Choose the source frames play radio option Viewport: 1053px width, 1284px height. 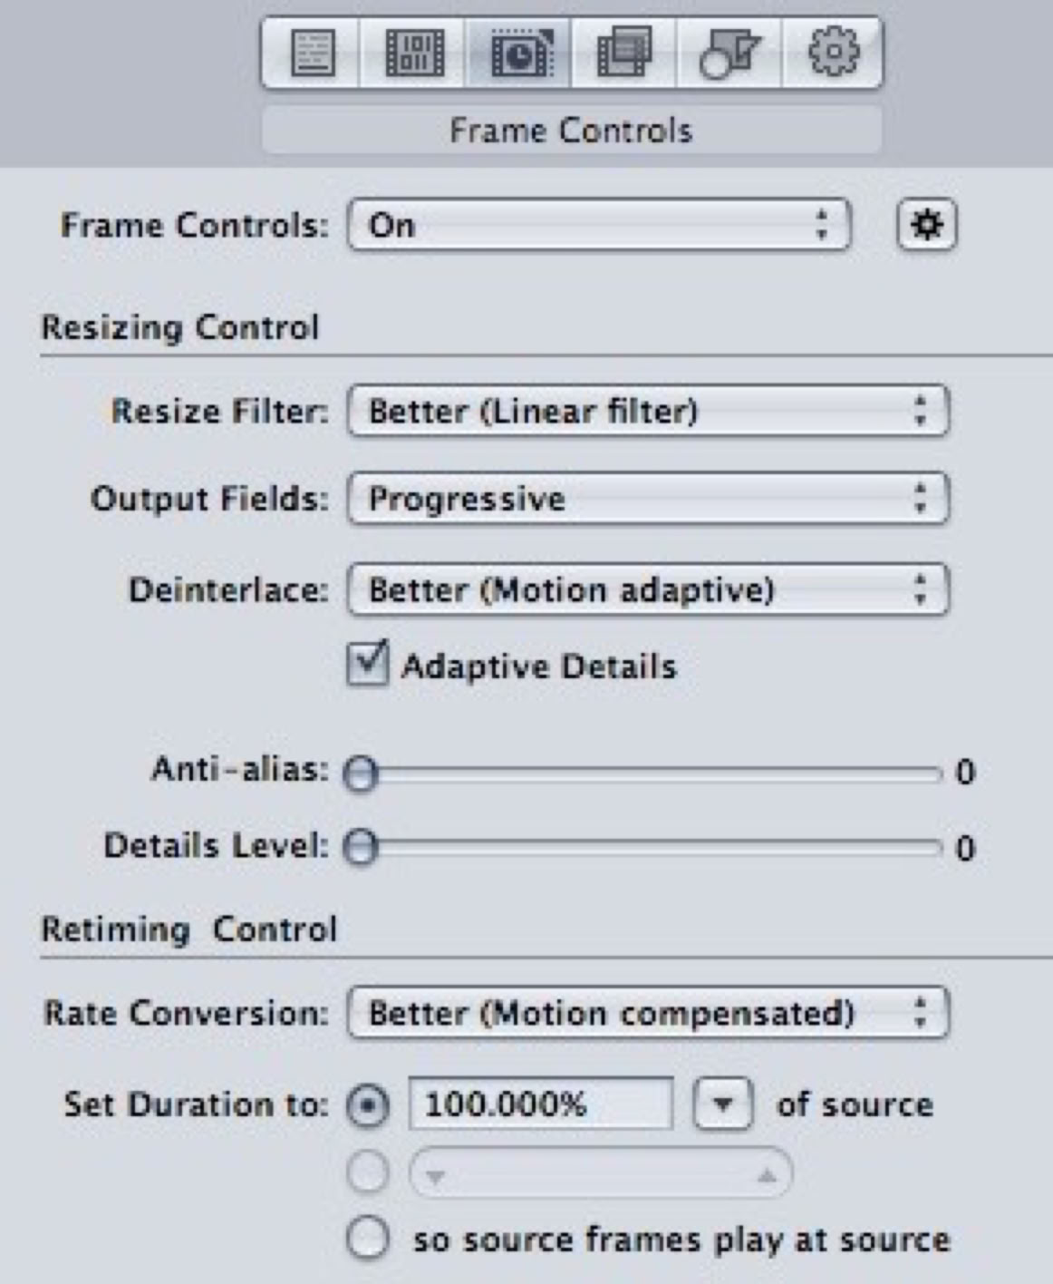(367, 1239)
